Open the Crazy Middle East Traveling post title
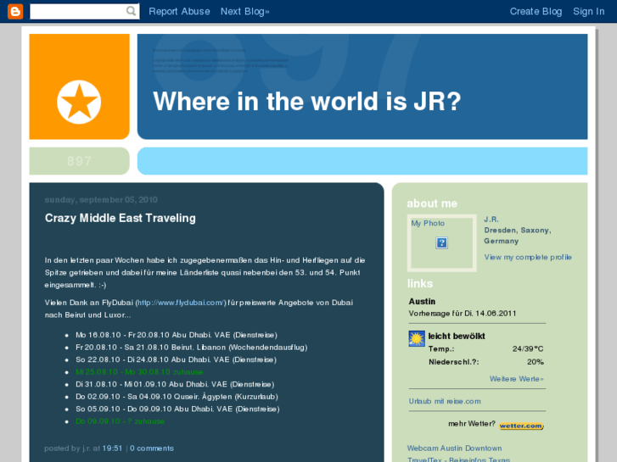 [120, 218]
